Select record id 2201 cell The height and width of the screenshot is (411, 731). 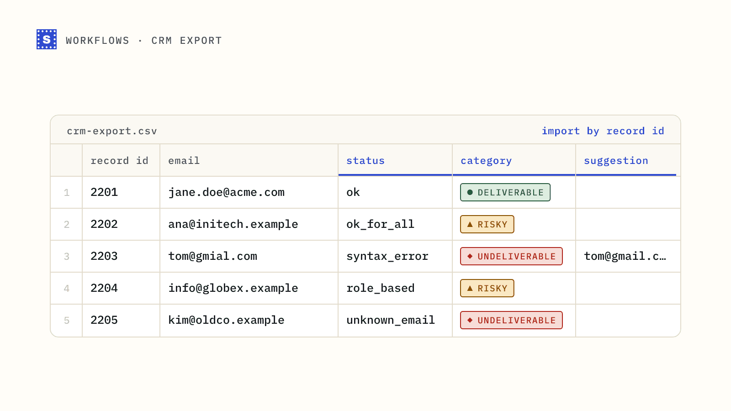click(x=121, y=192)
